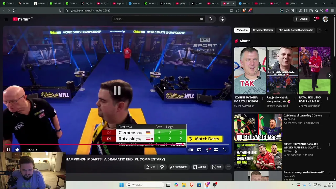Open the on-screen keyboard icon in search

pos(201,19)
